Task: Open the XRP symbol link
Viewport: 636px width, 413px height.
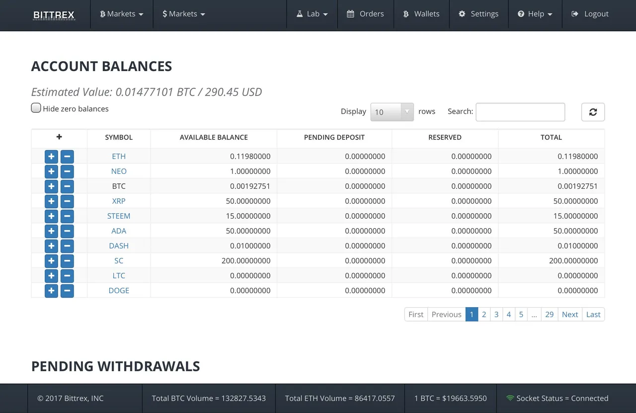Action: [119, 201]
